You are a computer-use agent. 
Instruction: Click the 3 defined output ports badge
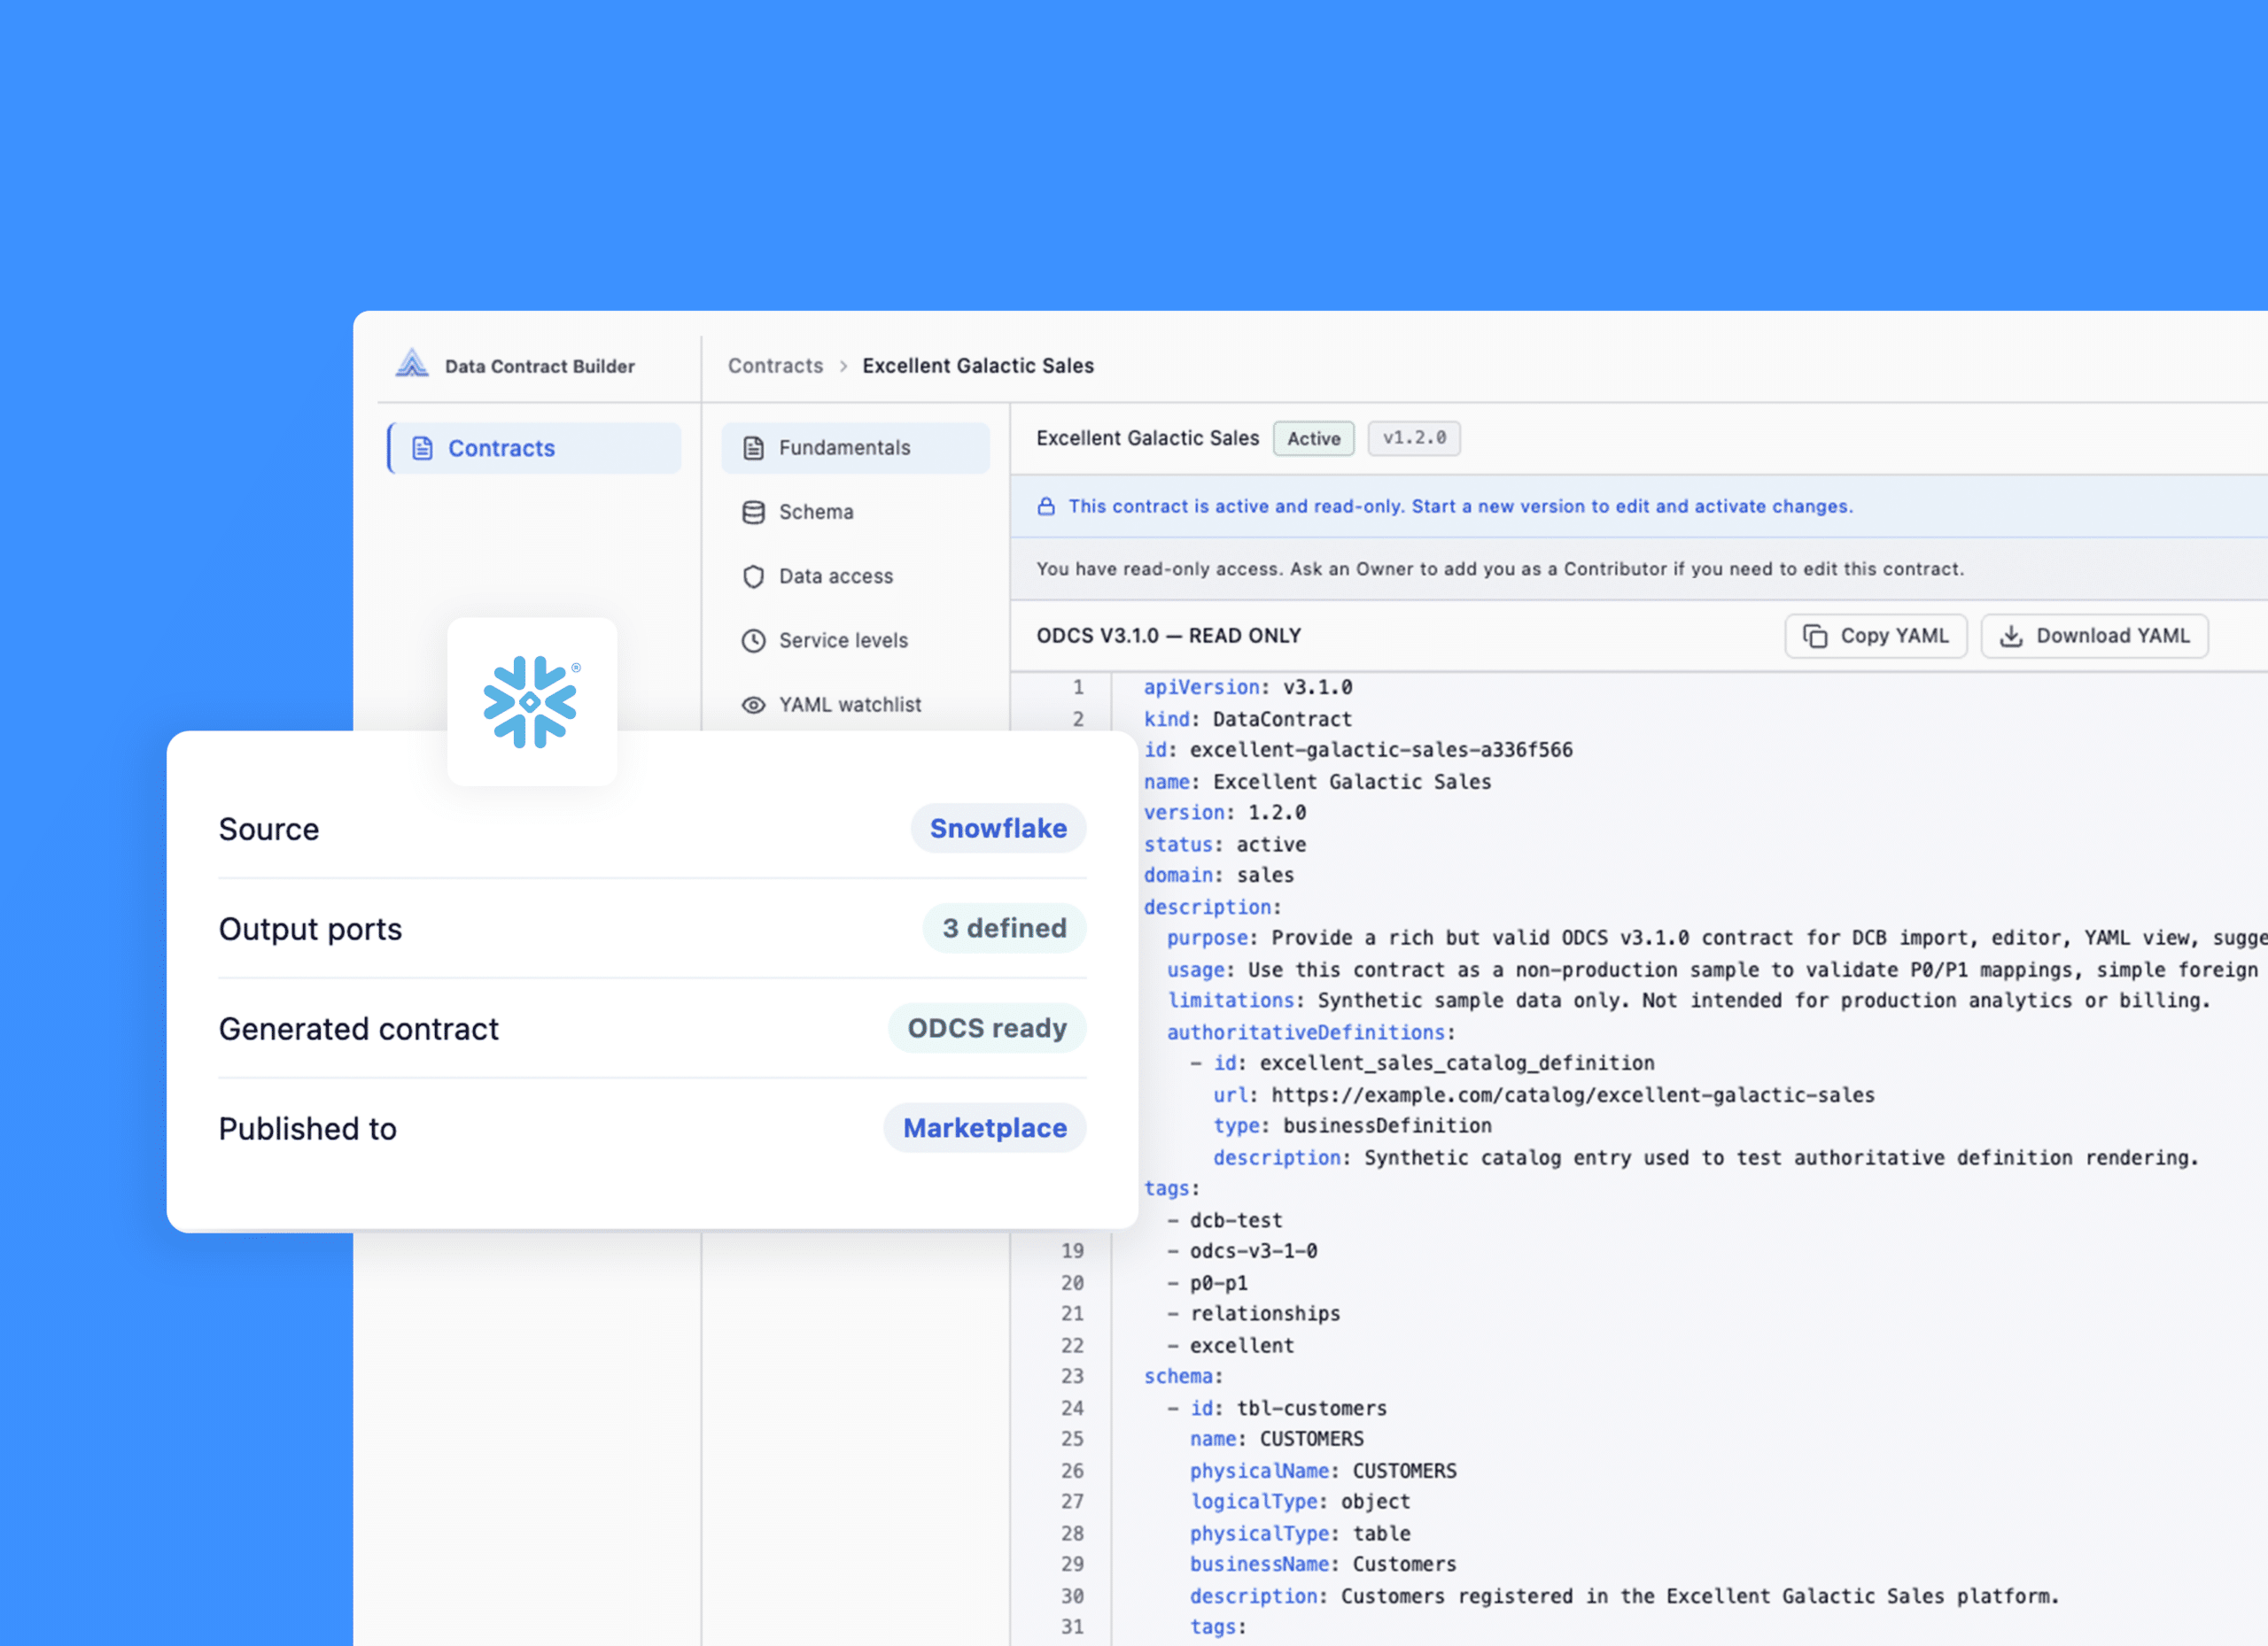click(x=1004, y=929)
